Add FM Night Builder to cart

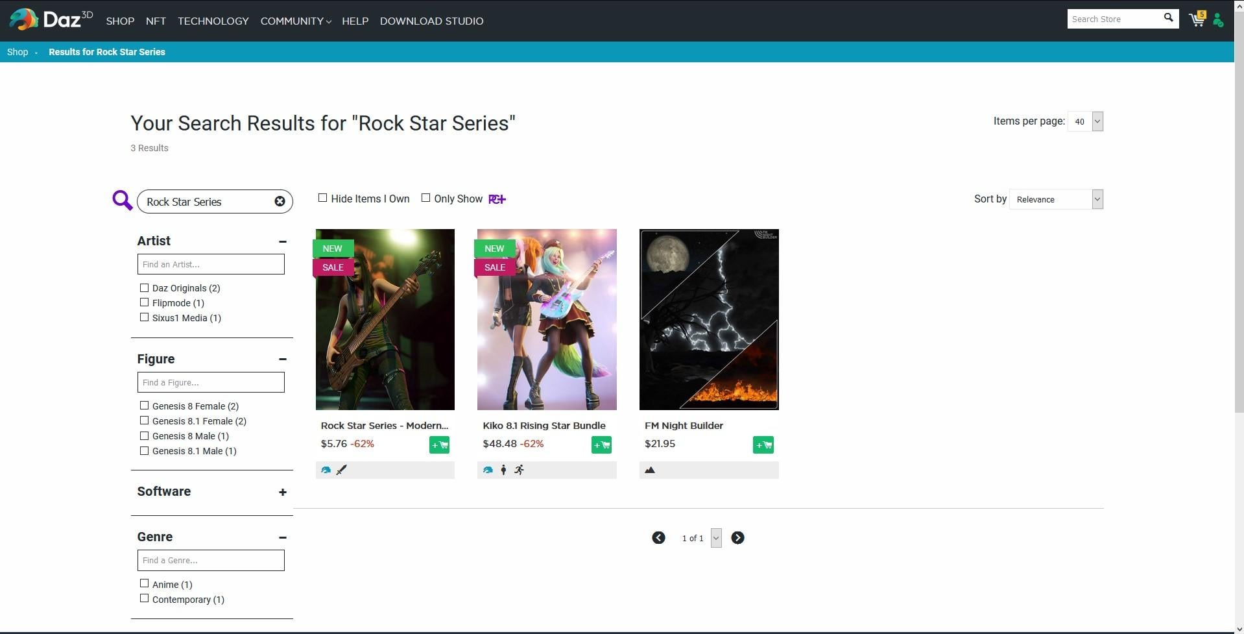(763, 445)
